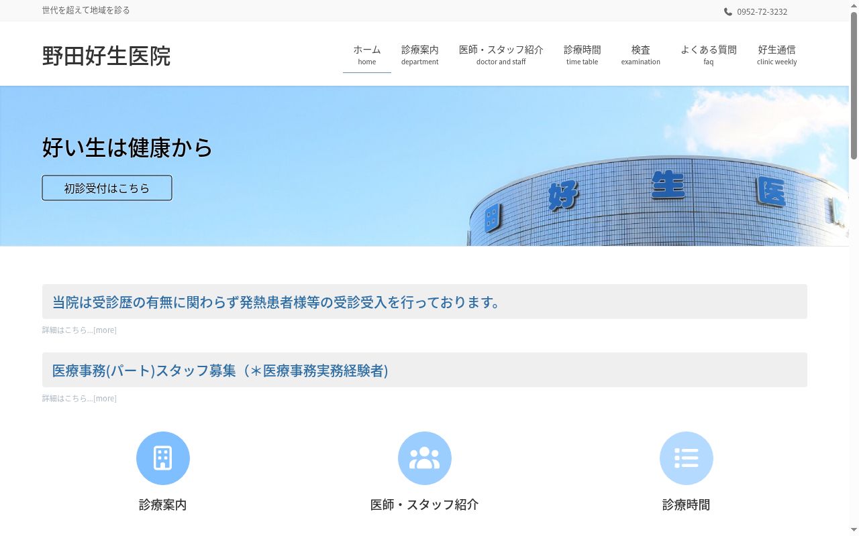859x536 pixels.
Task: Open よくある質問 faq page
Action: coord(709,55)
